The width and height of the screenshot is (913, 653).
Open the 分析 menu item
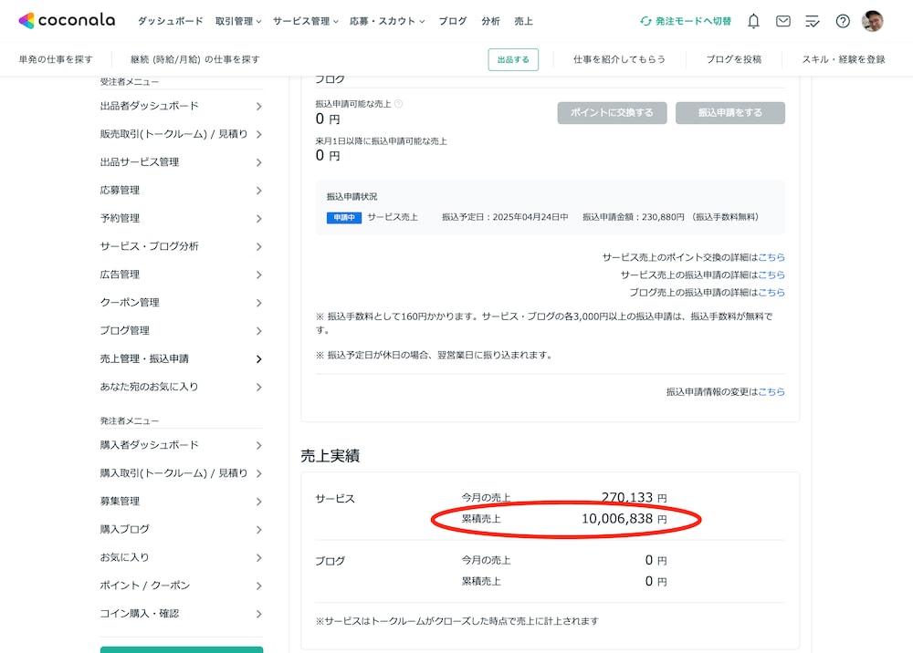490,21
